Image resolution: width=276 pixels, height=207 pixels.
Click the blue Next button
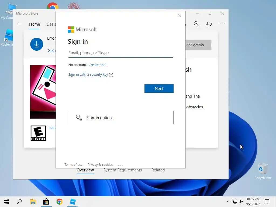coord(159,88)
